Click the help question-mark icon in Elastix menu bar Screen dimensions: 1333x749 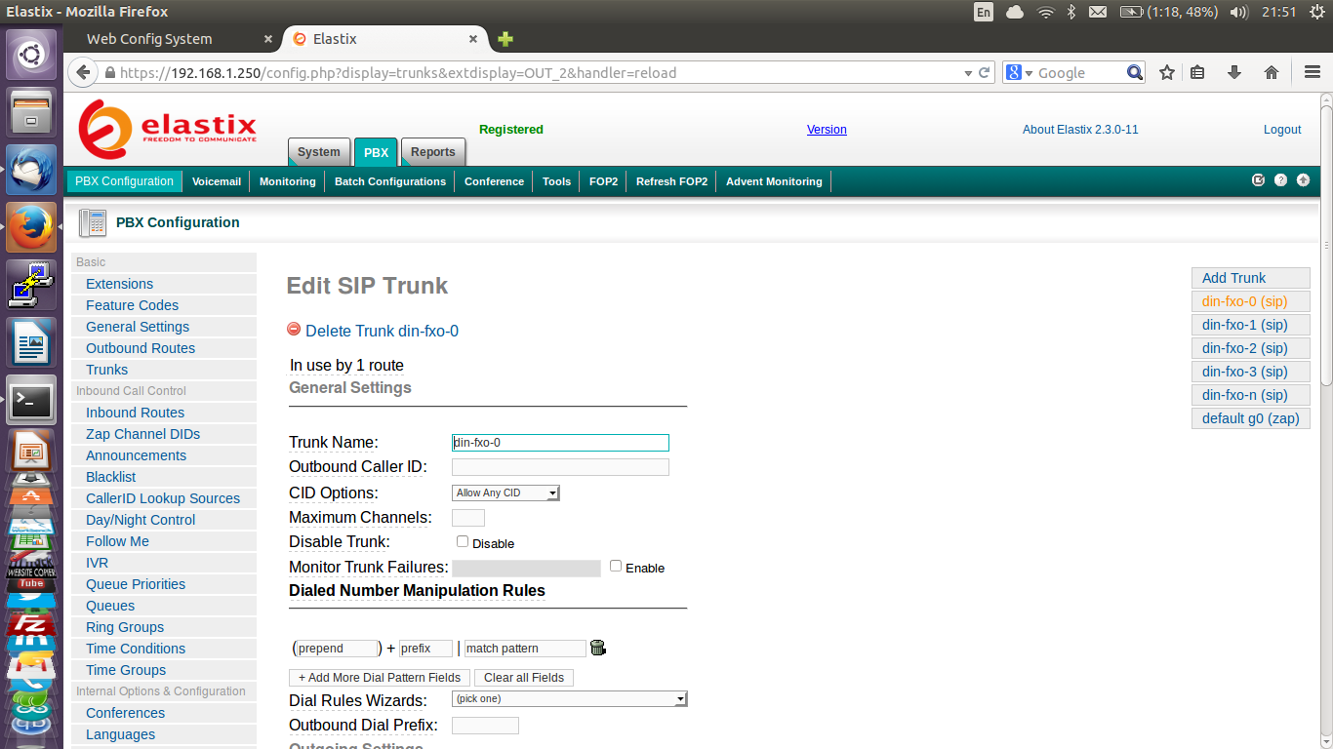(1280, 180)
